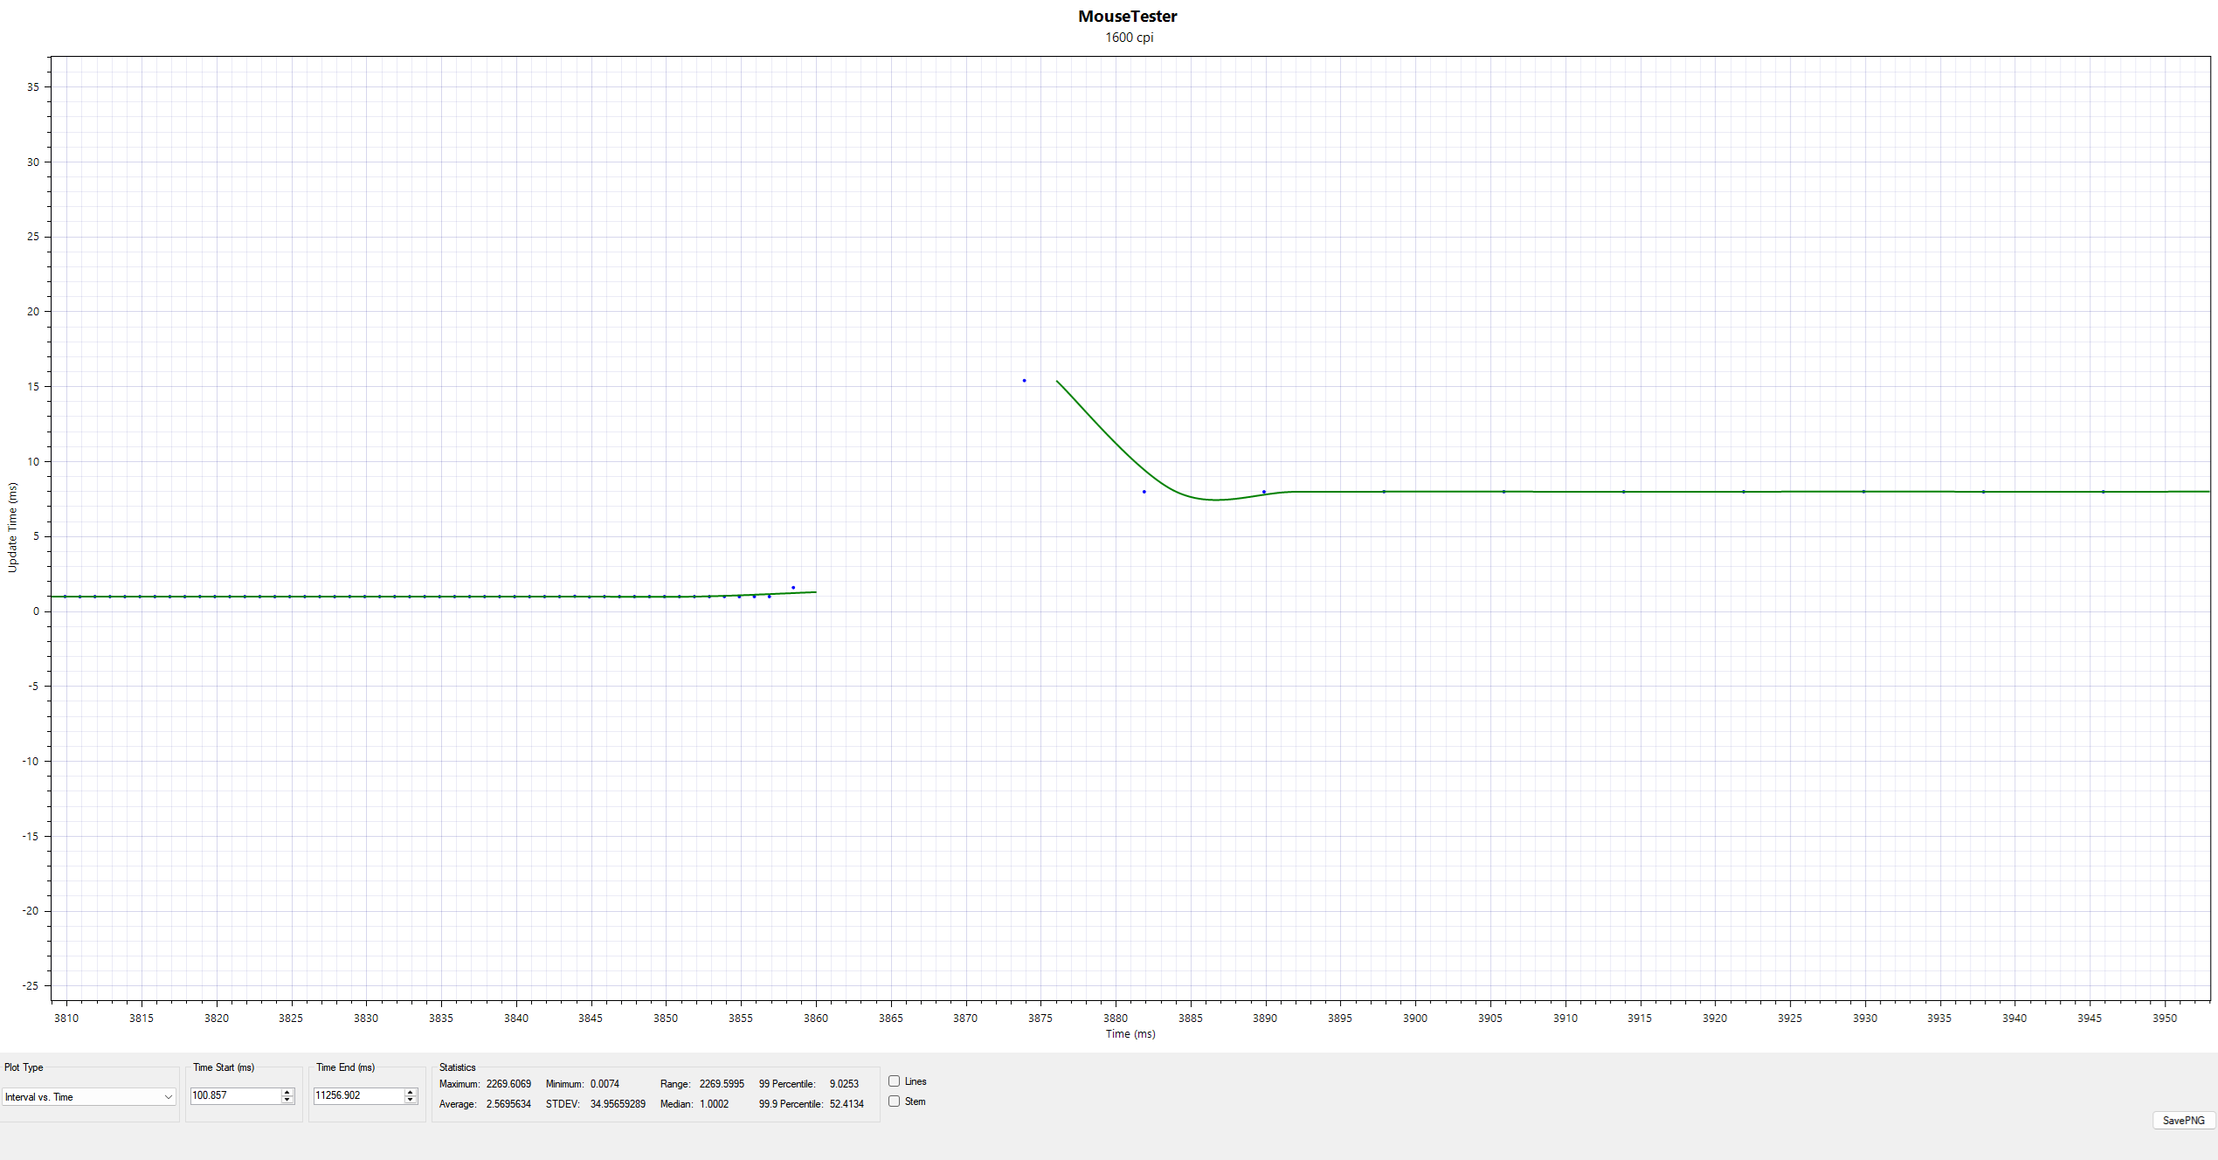The width and height of the screenshot is (2218, 1160).
Task: Focus the Time End value field
Action: (x=359, y=1095)
